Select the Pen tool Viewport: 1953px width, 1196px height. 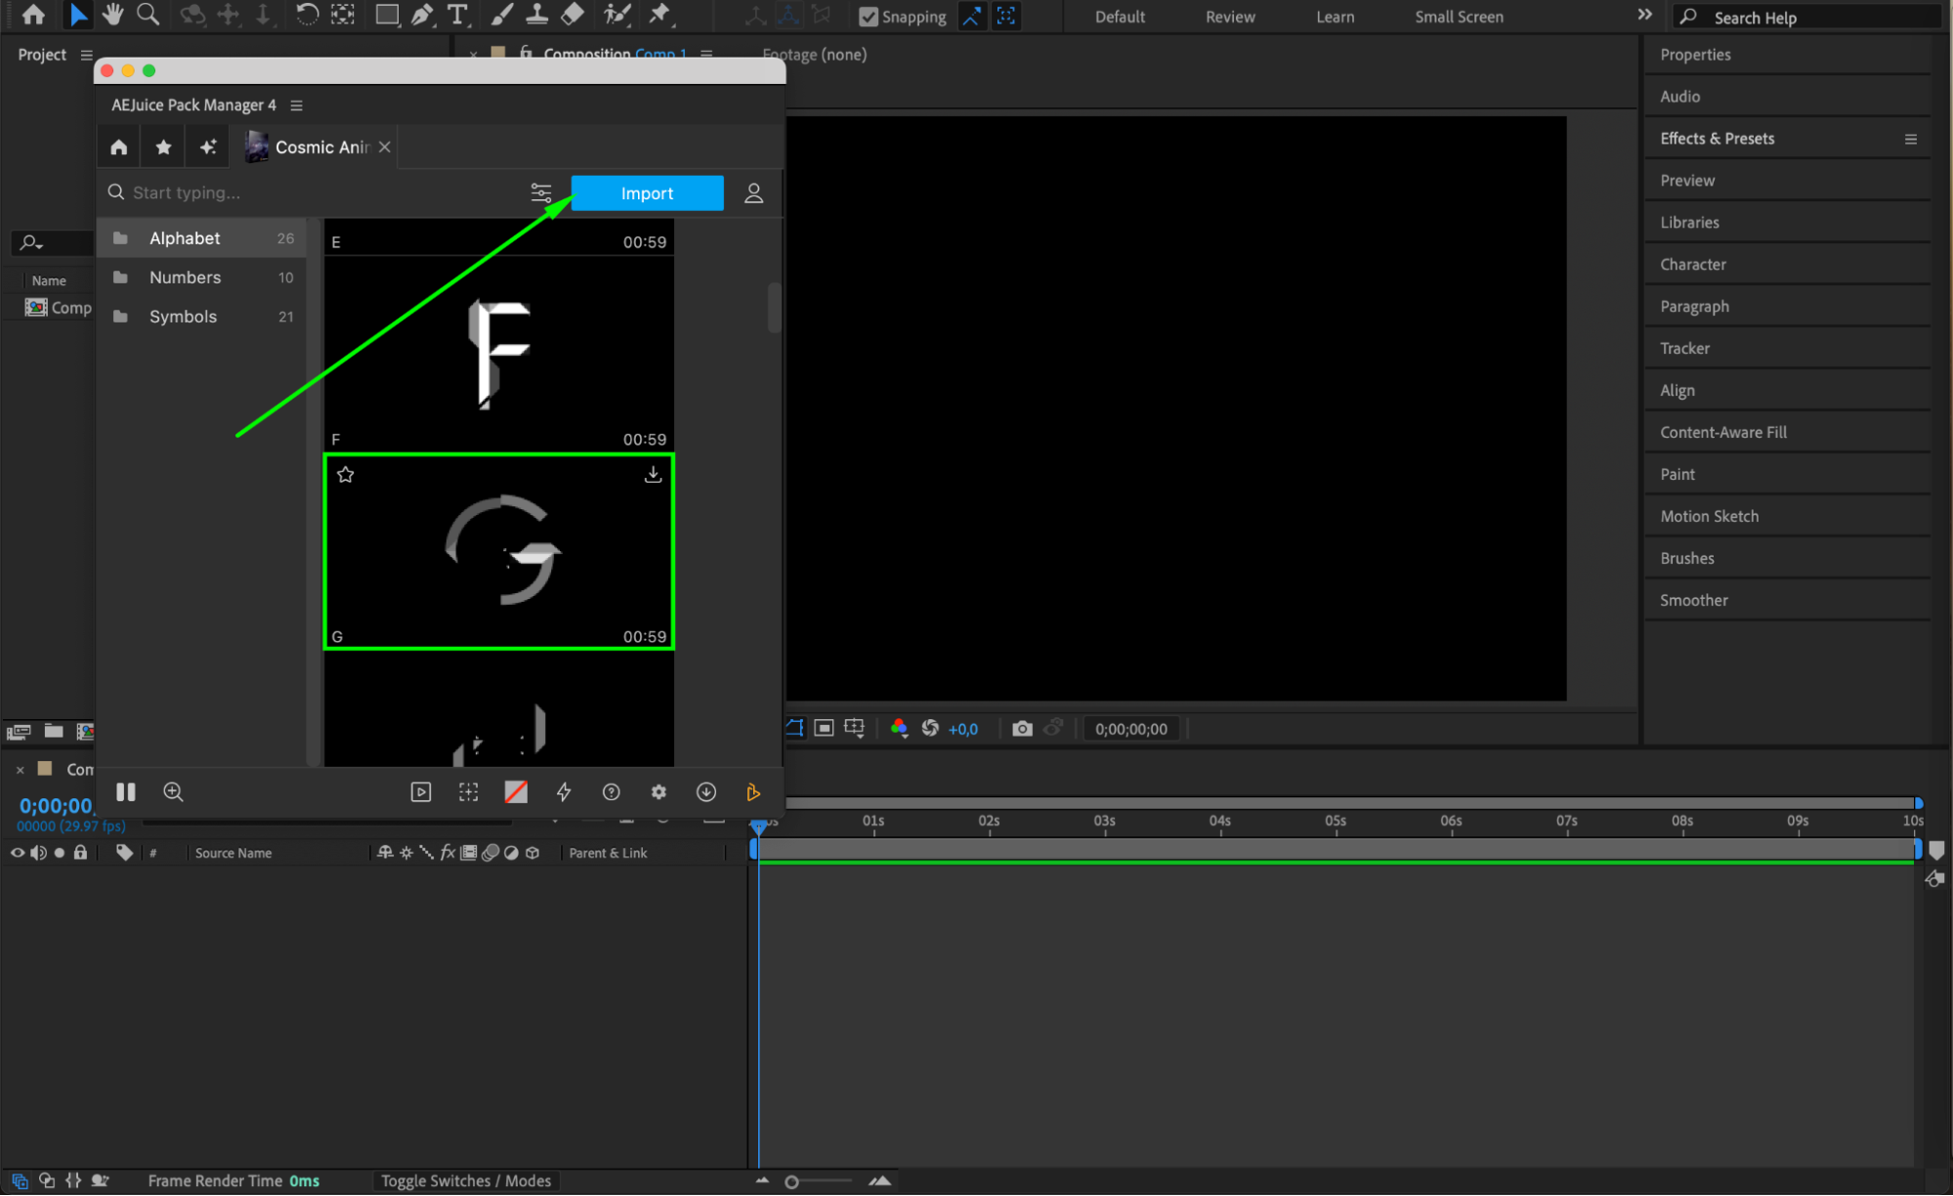422,15
